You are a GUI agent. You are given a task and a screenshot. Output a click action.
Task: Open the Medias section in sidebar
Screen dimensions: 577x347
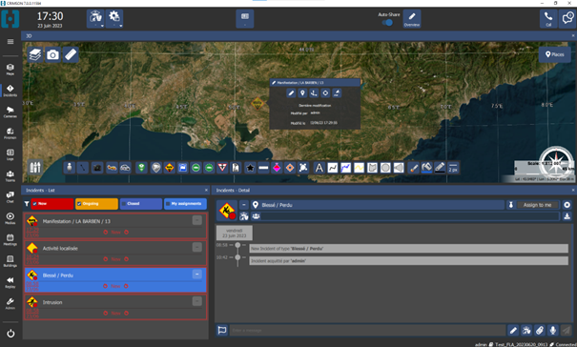pyautogui.click(x=10, y=218)
